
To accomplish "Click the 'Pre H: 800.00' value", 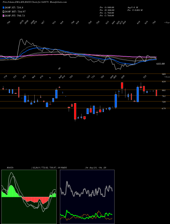I will pyautogui.click(x=107, y=10).
